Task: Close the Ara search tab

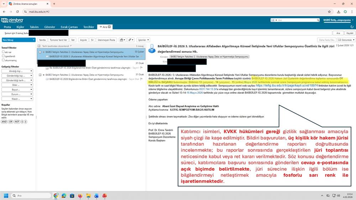Action: [110, 27]
